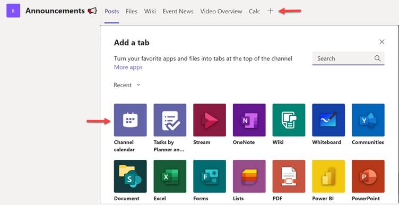Expand the Recent sort dropdown
Screen dimensions: 399x205
[x=127, y=85]
